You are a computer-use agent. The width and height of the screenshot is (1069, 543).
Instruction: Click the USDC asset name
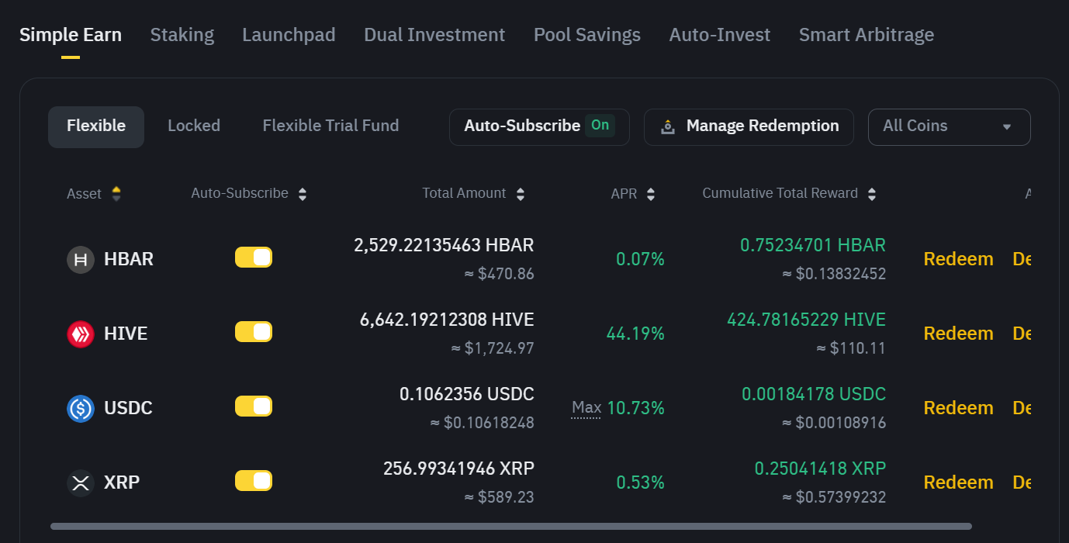128,408
